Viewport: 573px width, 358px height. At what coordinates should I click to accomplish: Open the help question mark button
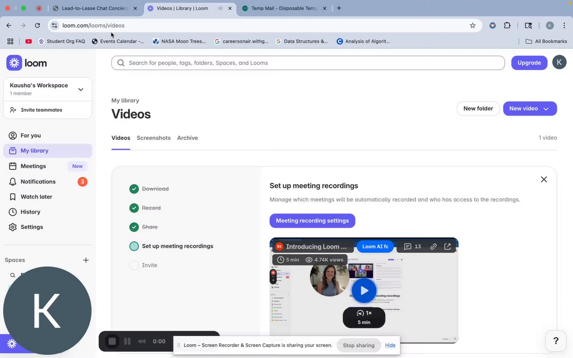tap(556, 341)
